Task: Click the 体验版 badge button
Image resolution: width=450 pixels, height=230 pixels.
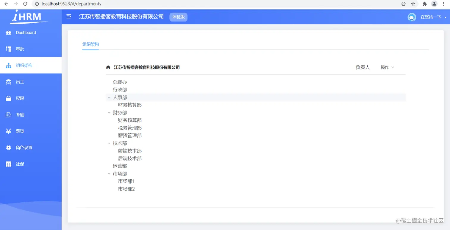Action: click(x=178, y=17)
